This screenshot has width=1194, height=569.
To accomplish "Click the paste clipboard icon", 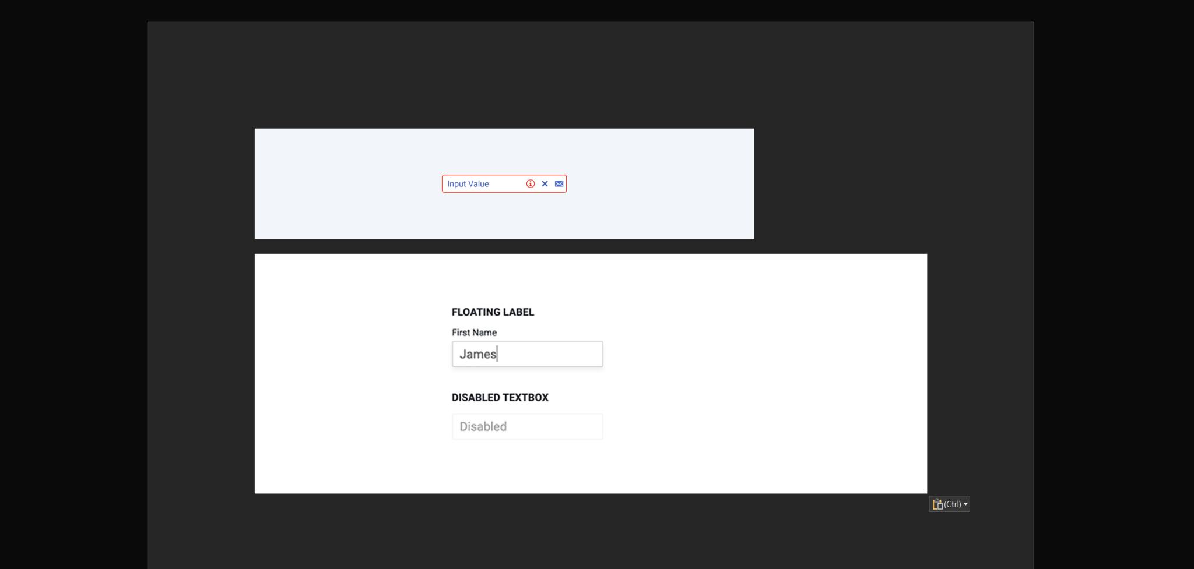I will (x=937, y=504).
